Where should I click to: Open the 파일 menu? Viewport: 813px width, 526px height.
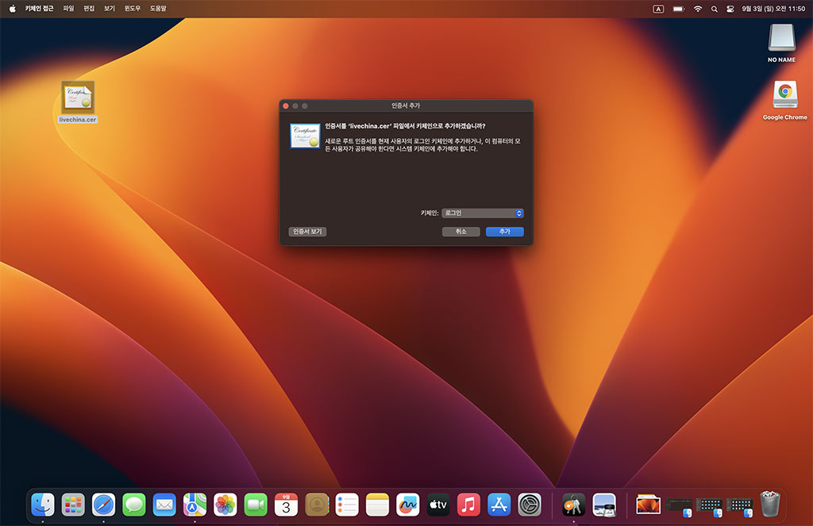click(x=68, y=8)
